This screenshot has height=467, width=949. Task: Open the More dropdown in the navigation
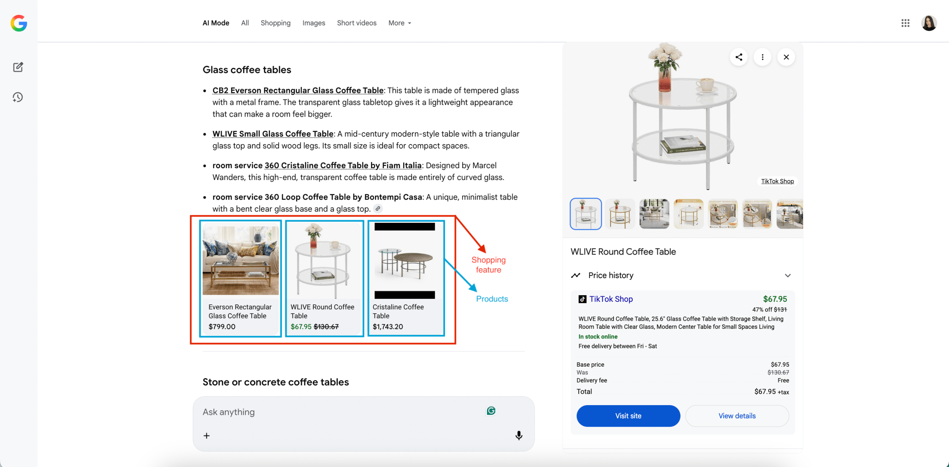[x=399, y=23]
